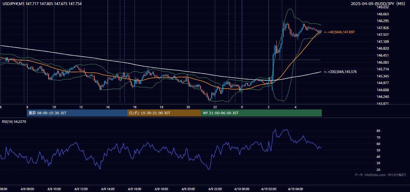Click price axis value 146.083
This screenshot has width=410, height=192.
click(382, 62)
